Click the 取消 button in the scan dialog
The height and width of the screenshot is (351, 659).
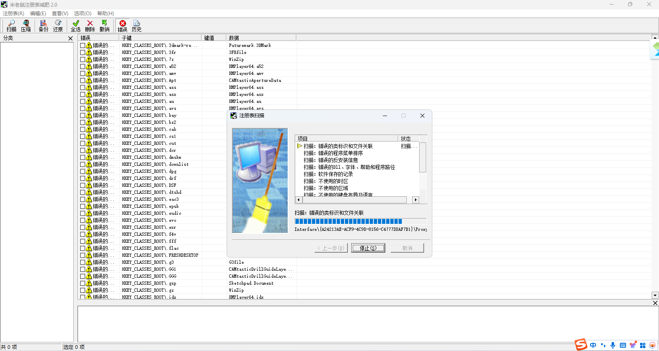pyautogui.click(x=407, y=248)
